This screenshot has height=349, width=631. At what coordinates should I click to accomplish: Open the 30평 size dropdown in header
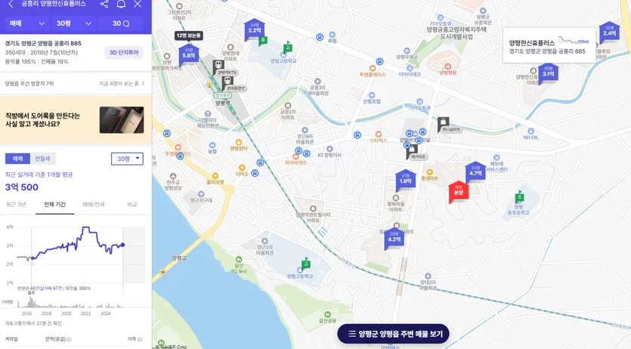click(74, 23)
